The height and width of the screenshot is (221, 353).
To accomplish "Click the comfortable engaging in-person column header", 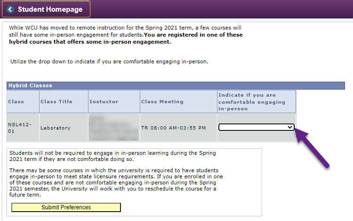I will pos(252,102).
